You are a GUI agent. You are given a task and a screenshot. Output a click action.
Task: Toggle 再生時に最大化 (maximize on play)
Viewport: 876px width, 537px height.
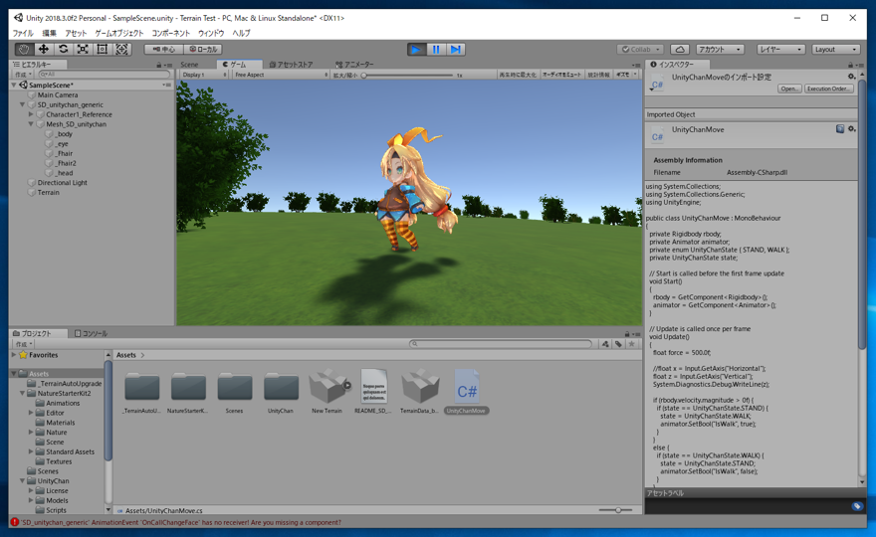[x=518, y=75]
